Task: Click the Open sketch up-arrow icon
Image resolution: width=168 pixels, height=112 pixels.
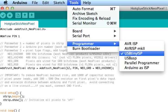Action: (x=25, y=15)
